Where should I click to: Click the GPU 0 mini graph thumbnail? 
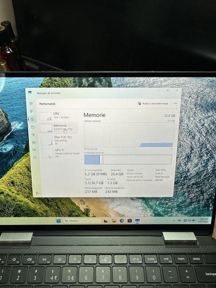pyautogui.click(x=48, y=153)
